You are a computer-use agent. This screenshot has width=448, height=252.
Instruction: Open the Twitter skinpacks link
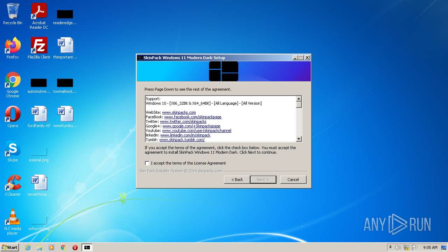pyautogui.click(x=183, y=121)
